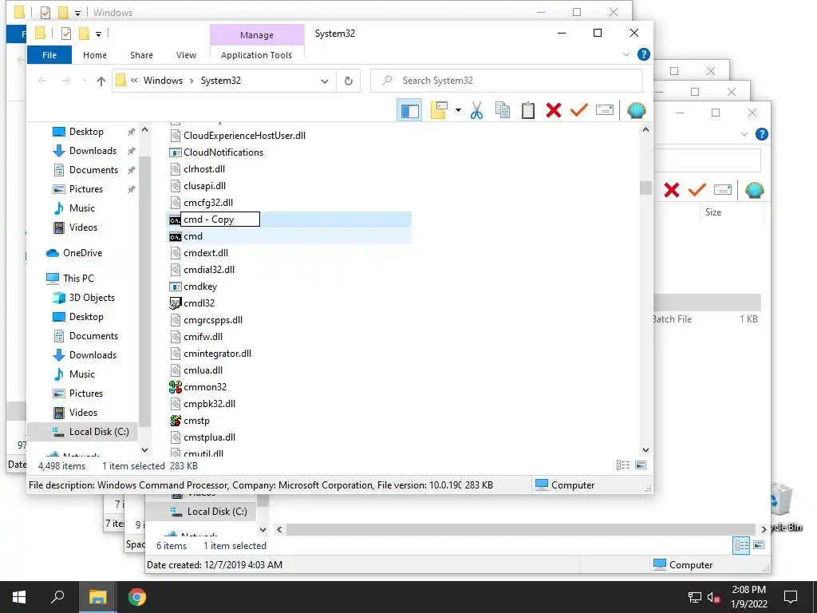Image resolution: width=817 pixels, height=613 pixels.
Task: Switch to large icons view in System32 status bar
Action: 641,465
